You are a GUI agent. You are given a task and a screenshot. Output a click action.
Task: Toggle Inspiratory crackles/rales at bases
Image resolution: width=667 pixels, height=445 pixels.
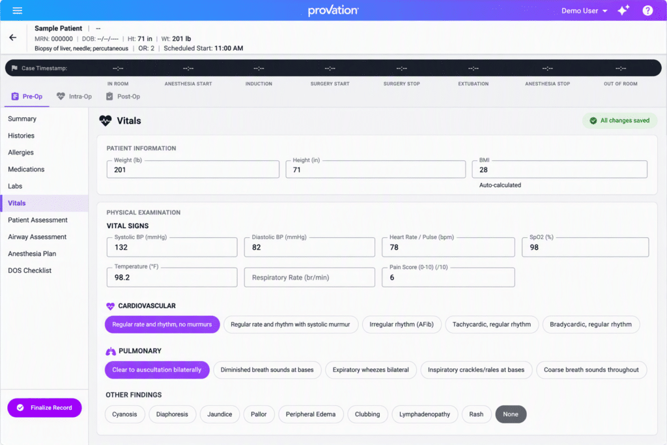tap(476, 369)
